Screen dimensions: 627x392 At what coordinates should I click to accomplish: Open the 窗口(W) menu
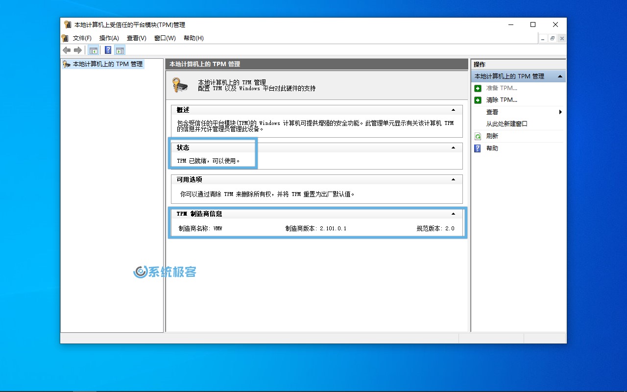tap(165, 38)
